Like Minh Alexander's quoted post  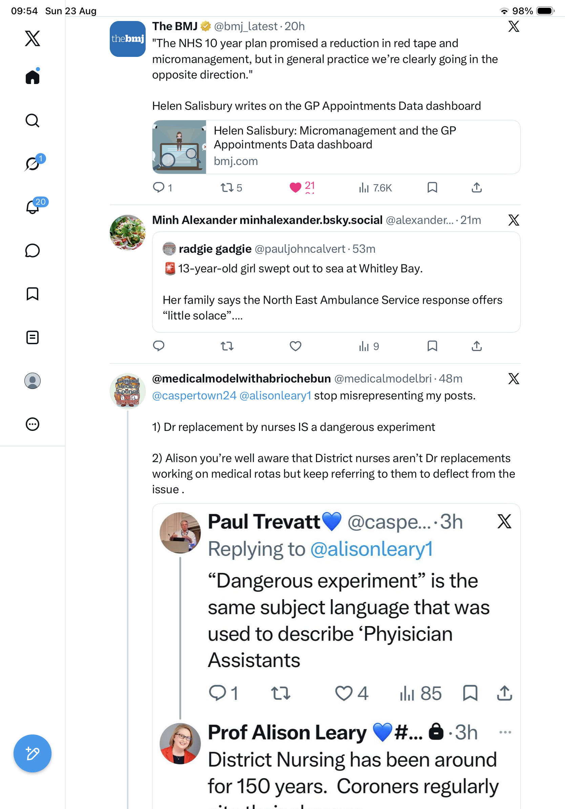click(295, 346)
